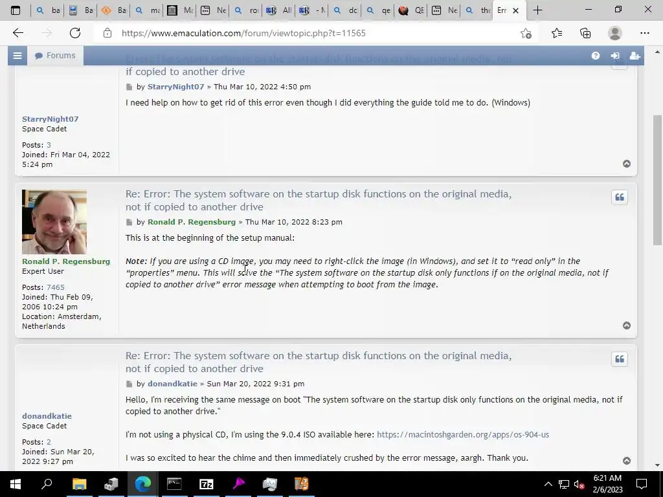Jump to top from donandkatie's post
The width and height of the screenshot is (663, 497).
(x=627, y=461)
